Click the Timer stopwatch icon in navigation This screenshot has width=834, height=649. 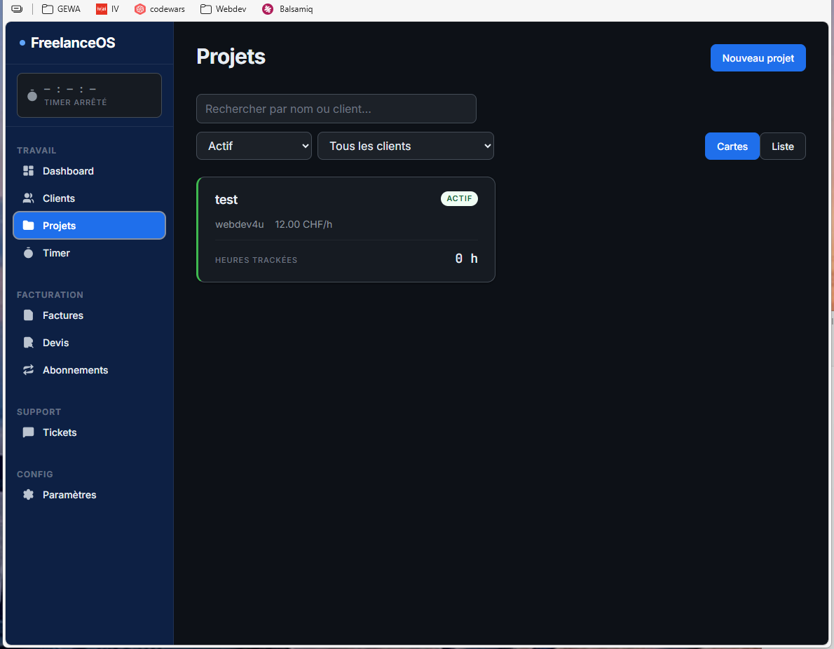(29, 253)
